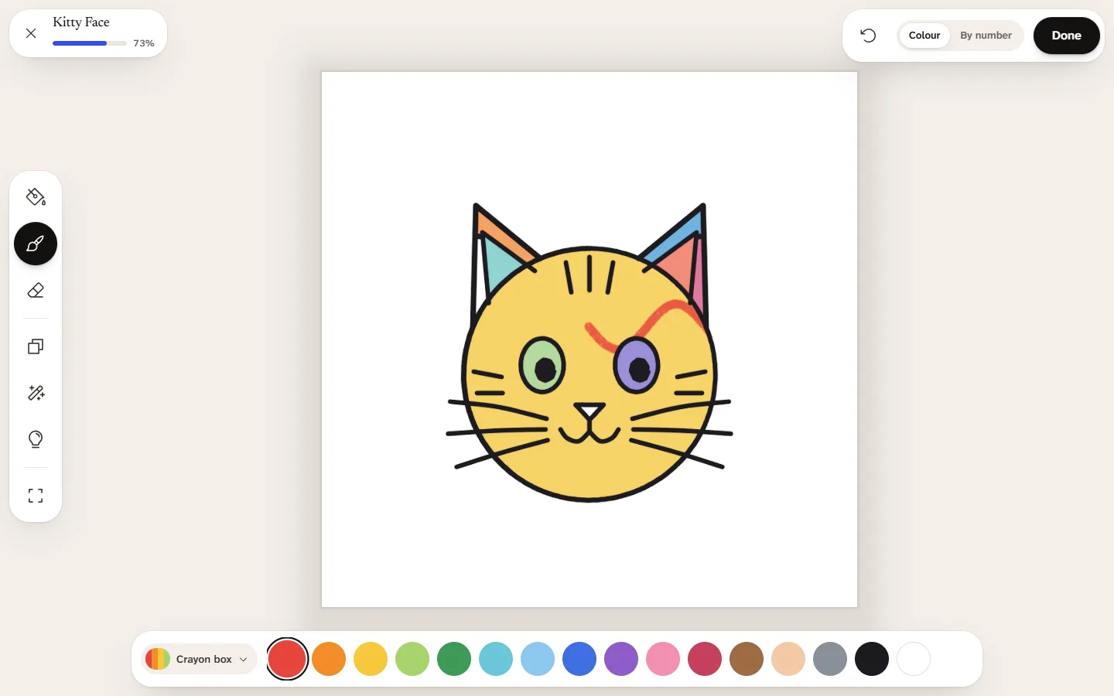This screenshot has height=696, width=1114.
Task: Select the eraser tool
Action: [x=36, y=291]
